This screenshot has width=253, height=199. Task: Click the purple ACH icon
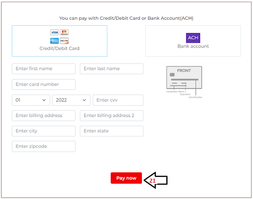[193, 38]
